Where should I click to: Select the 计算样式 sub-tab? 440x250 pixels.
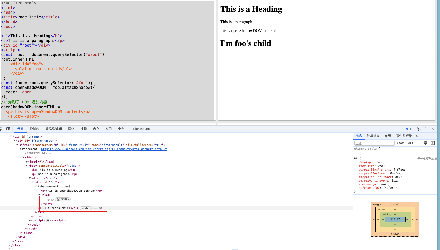(x=373, y=136)
